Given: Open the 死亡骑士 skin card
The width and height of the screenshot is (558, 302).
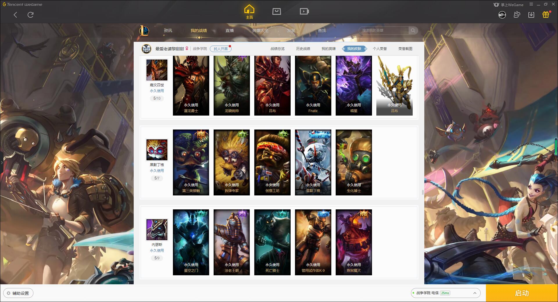Looking at the screenshot, I should coord(272,242).
